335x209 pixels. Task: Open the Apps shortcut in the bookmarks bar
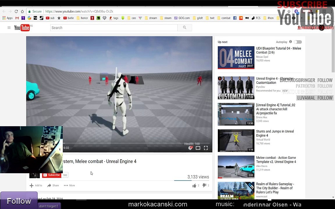(8, 18)
